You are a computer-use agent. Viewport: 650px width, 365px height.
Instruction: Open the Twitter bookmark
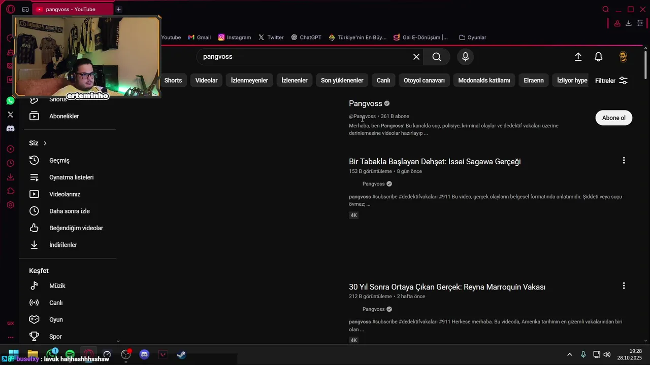[x=271, y=38]
